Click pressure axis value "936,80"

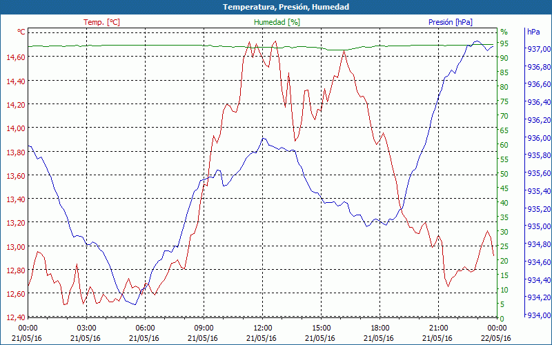click(x=538, y=67)
